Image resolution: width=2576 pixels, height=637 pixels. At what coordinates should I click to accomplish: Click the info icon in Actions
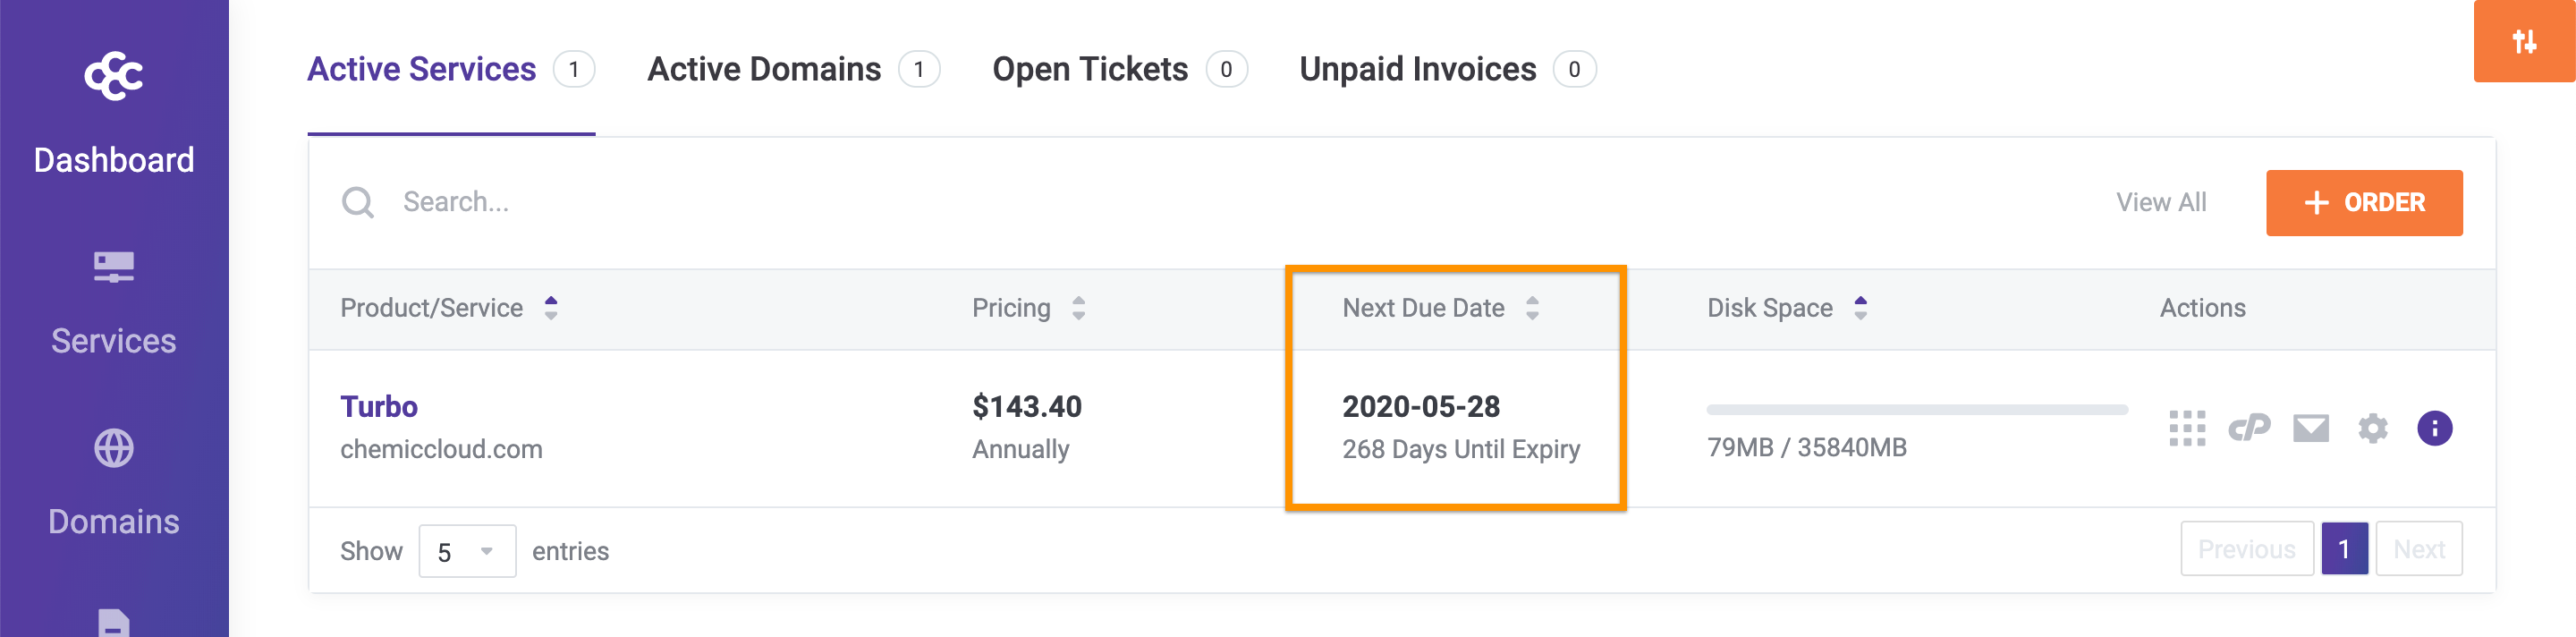(x=2434, y=429)
